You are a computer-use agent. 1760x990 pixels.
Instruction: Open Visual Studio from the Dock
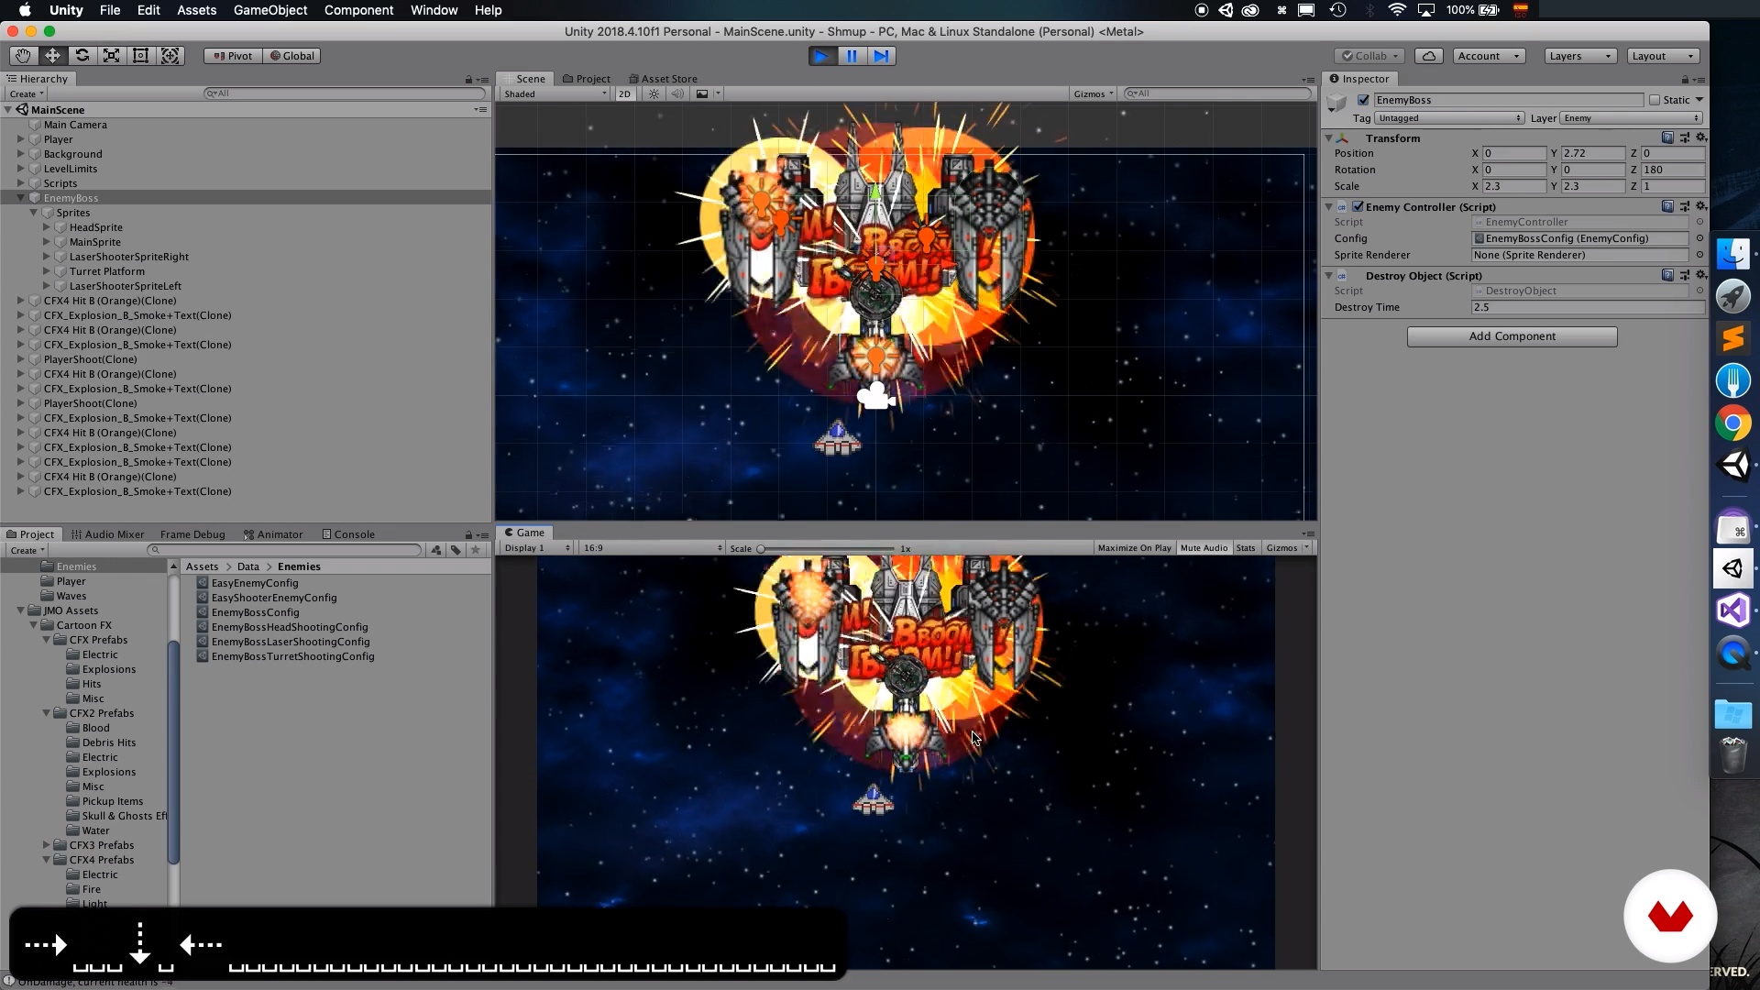(x=1732, y=610)
